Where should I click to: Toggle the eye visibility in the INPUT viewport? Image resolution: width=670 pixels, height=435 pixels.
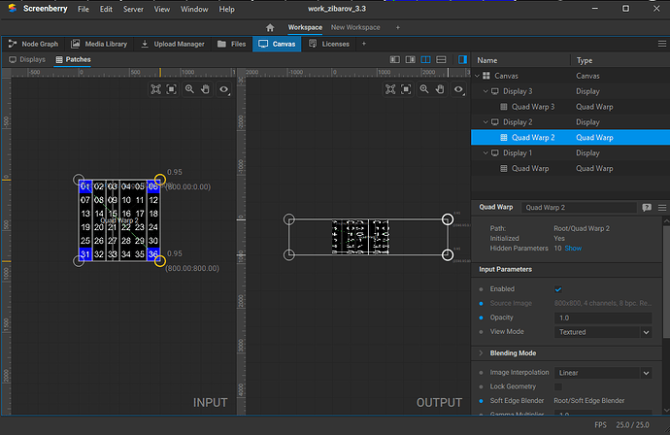(225, 89)
